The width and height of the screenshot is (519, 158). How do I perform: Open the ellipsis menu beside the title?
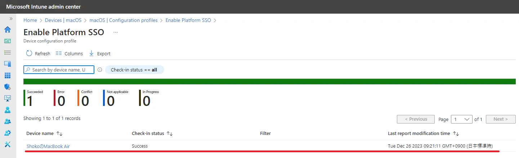pos(116,32)
